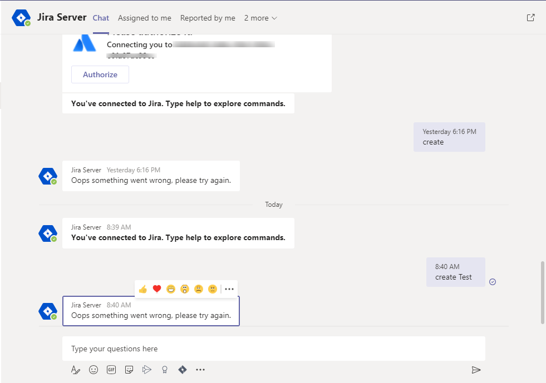Click the 'Connecting you to' text in card
Screen dimensions: 546x383
tap(139, 44)
